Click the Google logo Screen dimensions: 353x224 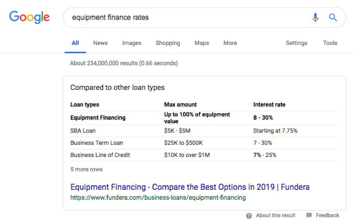[x=29, y=17]
